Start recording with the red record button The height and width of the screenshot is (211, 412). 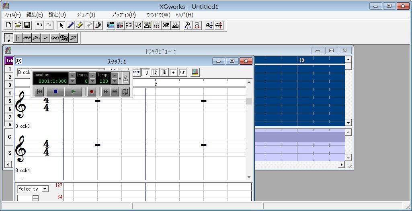pyautogui.click(x=91, y=92)
